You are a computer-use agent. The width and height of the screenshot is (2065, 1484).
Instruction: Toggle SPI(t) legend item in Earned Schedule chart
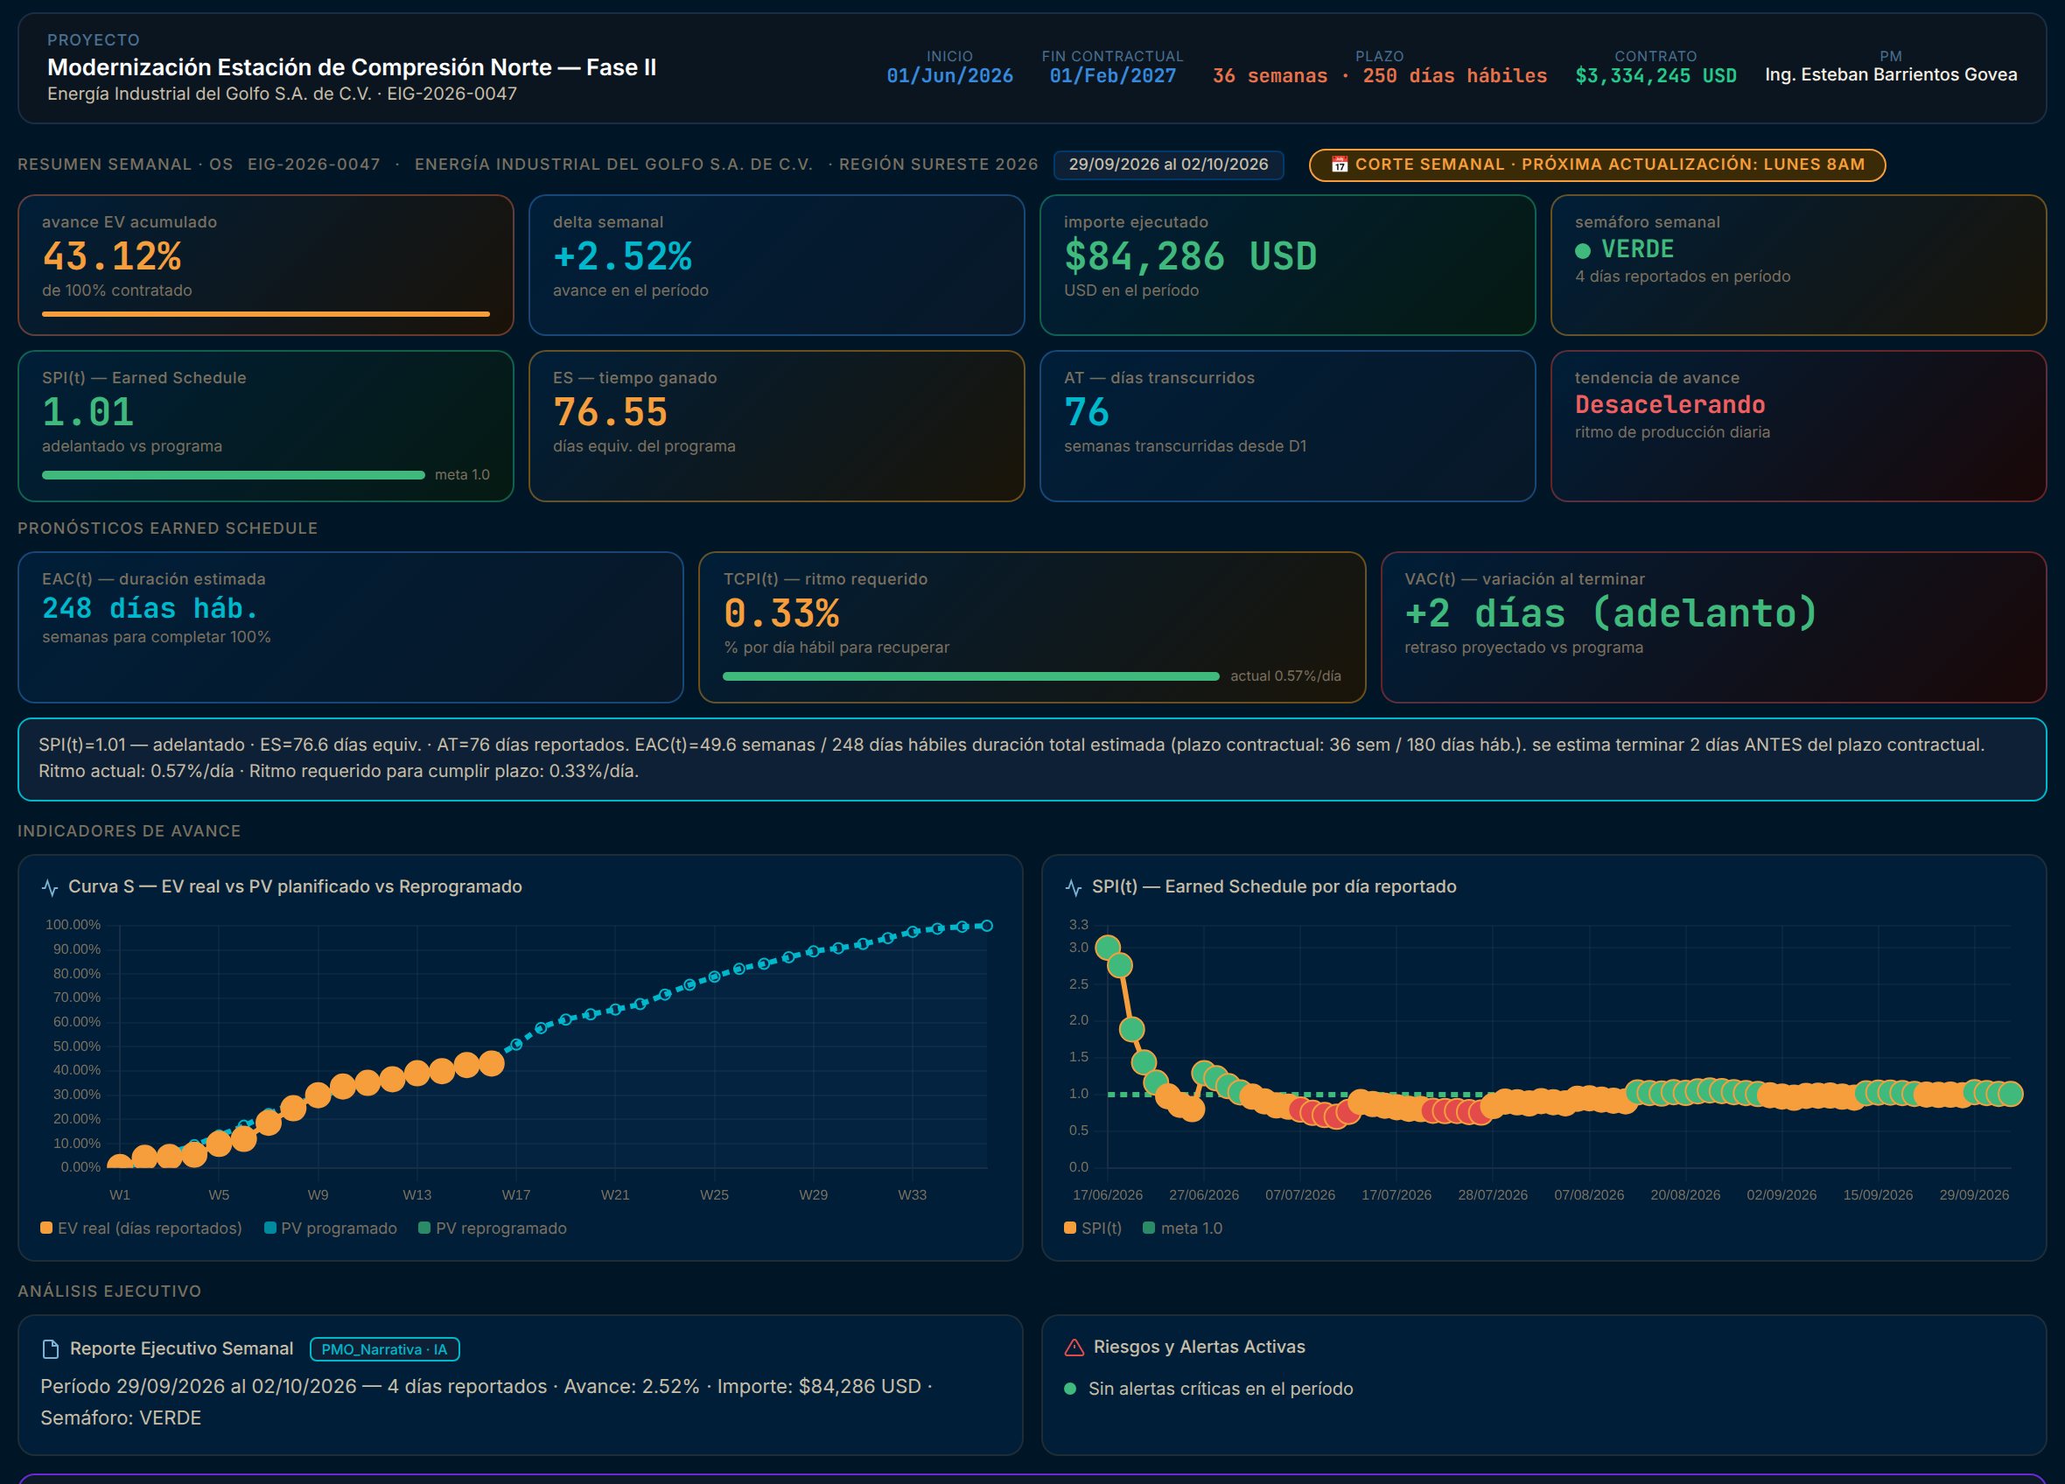pos(1093,1228)
